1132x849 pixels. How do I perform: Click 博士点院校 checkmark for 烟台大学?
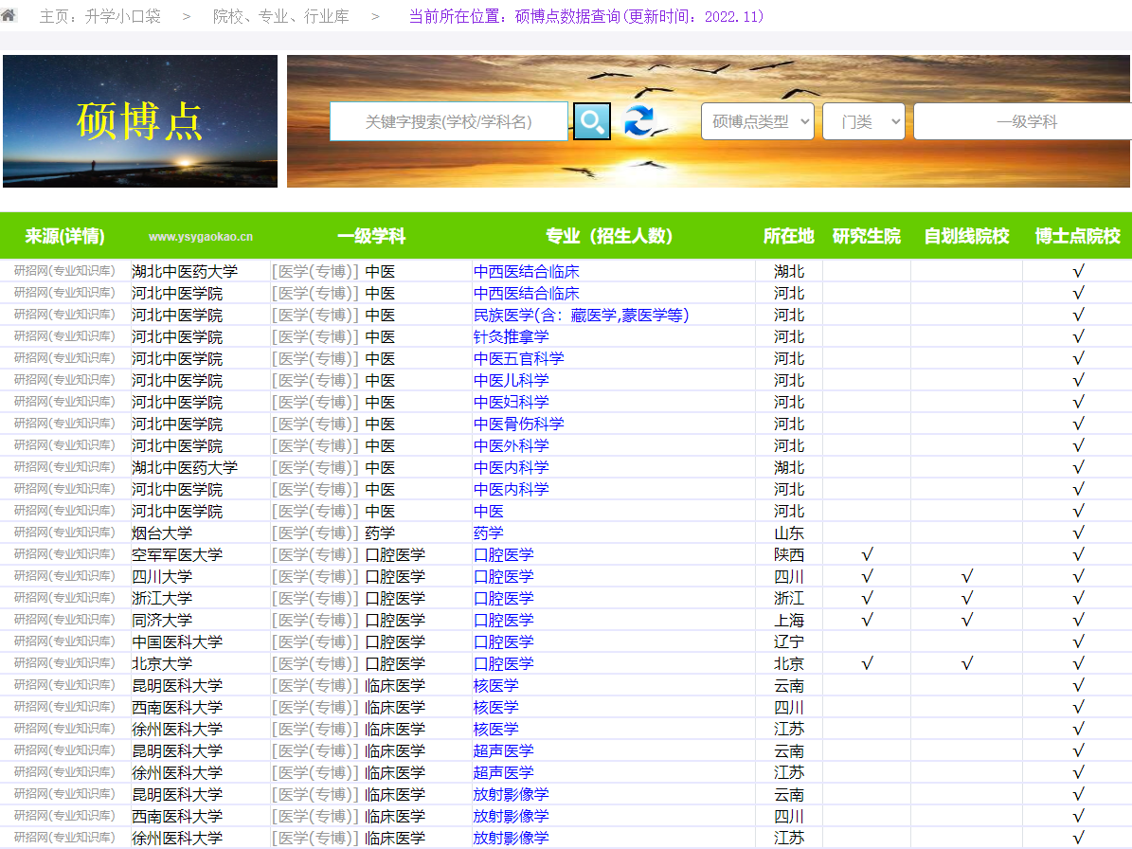tap(1078, 533)
